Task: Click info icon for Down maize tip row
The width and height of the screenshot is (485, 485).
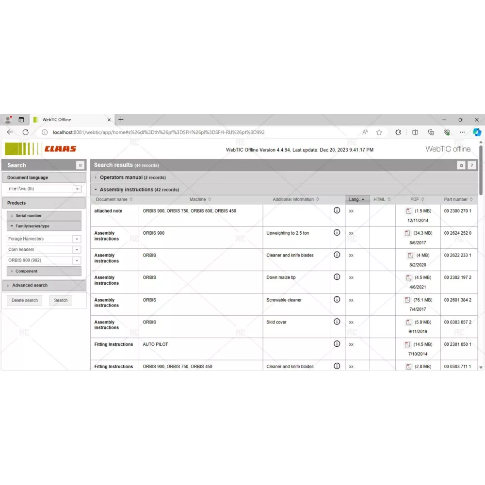Action: coord(337,277)
